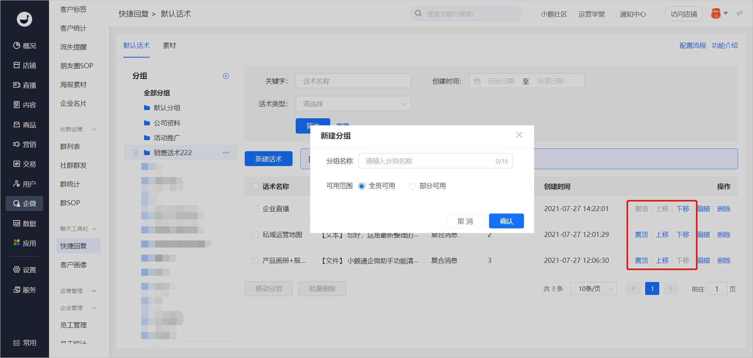This screenshot has height=358, width=753.
Task: Open the 交易 transactions section
Action: [24, 164]
